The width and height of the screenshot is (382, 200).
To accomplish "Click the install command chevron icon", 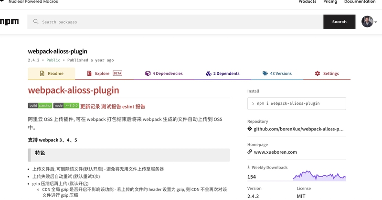I will tap(253, 103).
